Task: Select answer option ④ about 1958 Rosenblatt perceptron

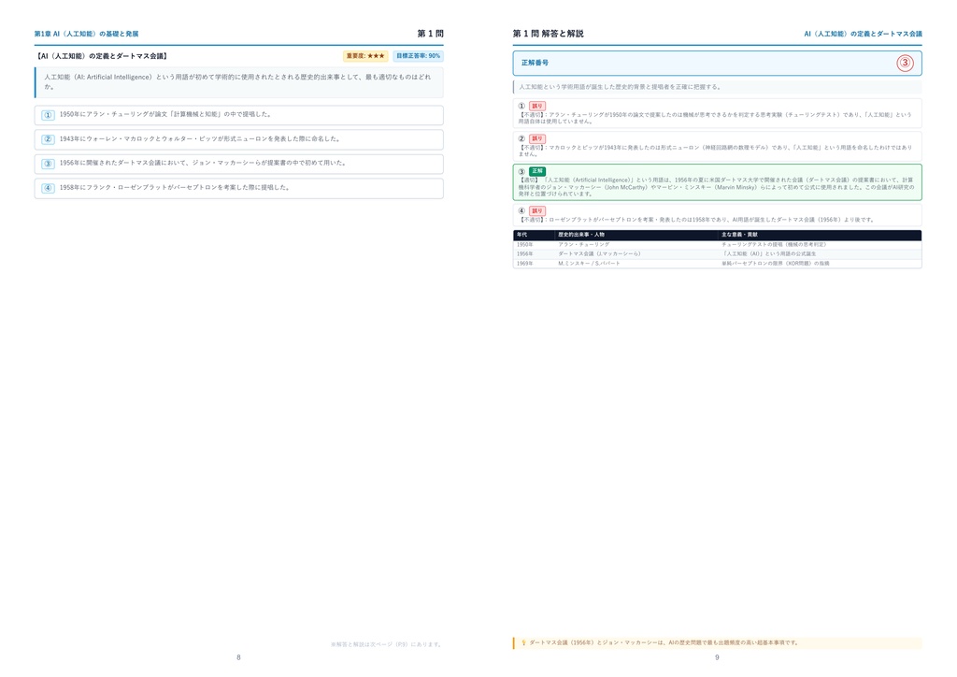Action: coord(238,188)
